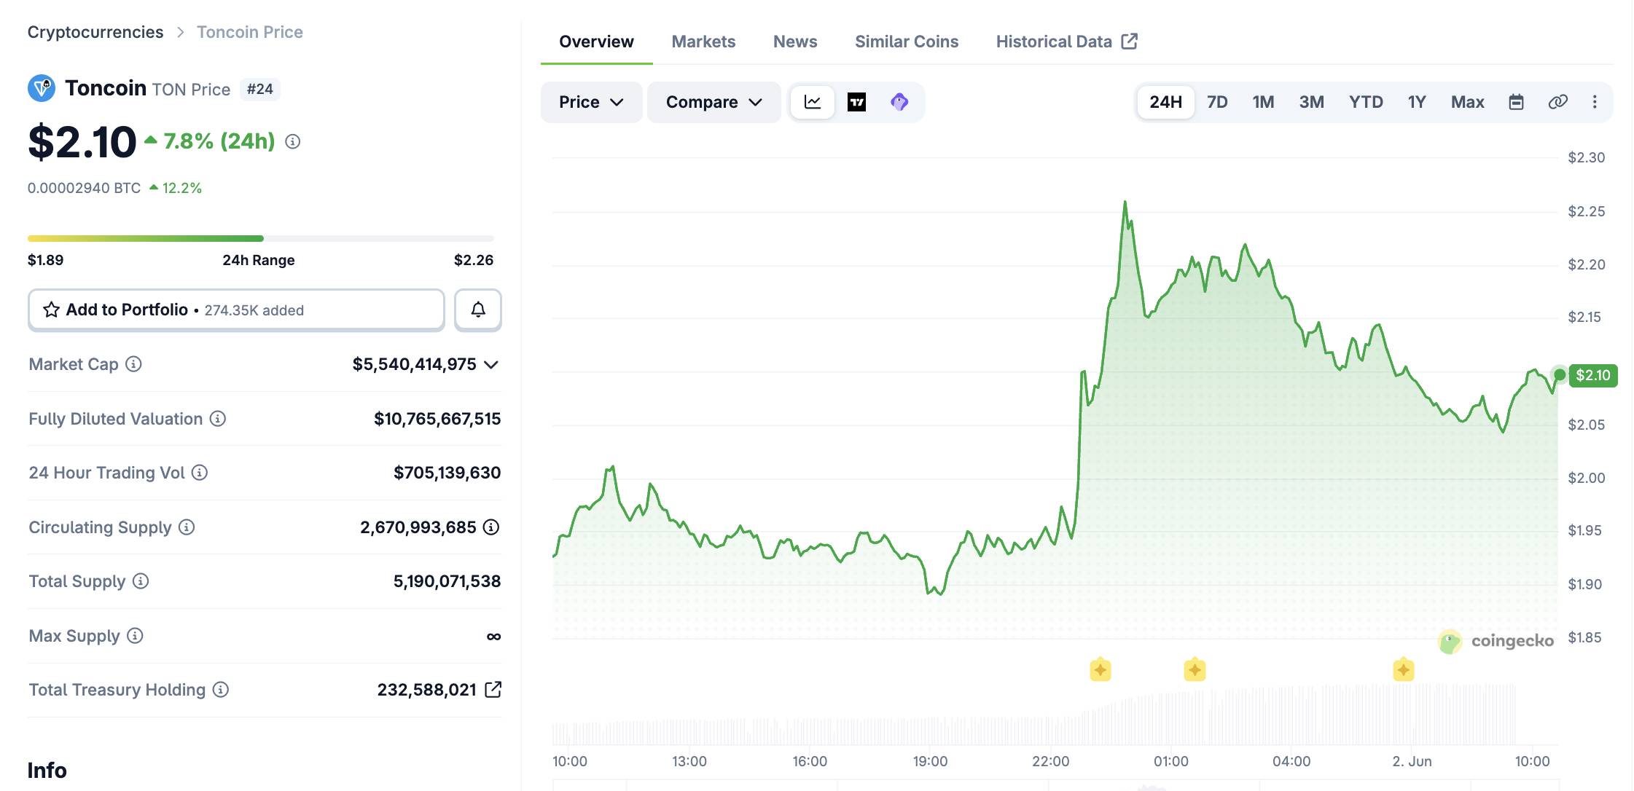Select the YTD time range

pos(1366,102)
